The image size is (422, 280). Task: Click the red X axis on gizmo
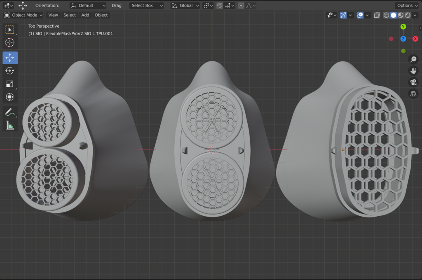click(415, 39)
